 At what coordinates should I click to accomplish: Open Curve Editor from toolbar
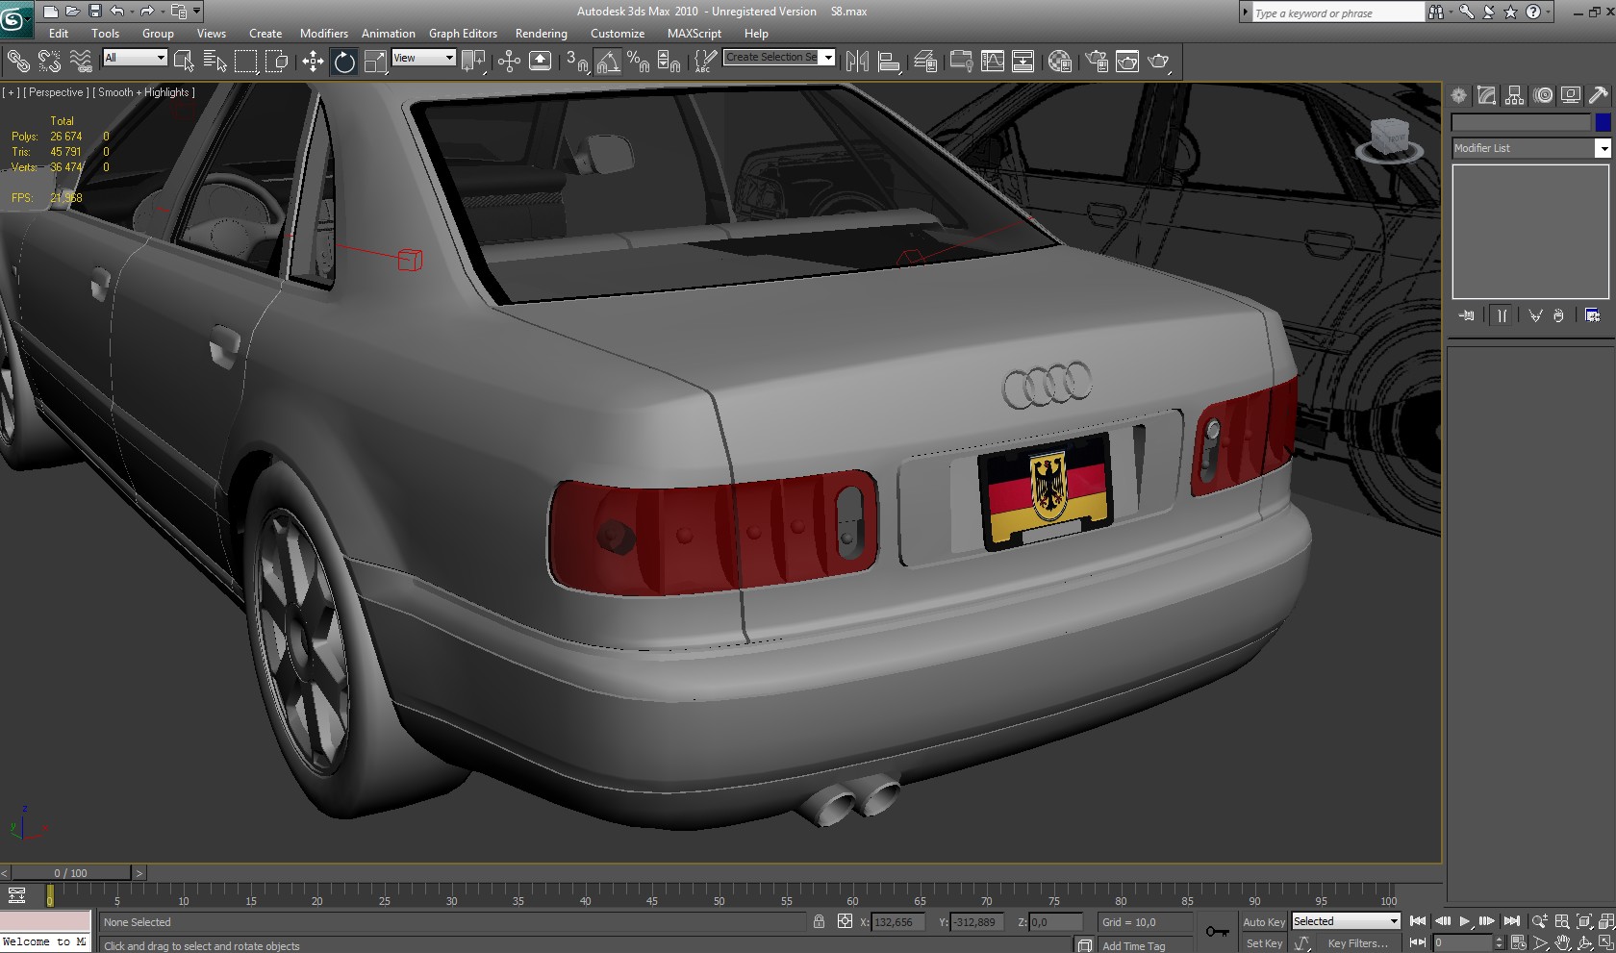pos(992,63)
